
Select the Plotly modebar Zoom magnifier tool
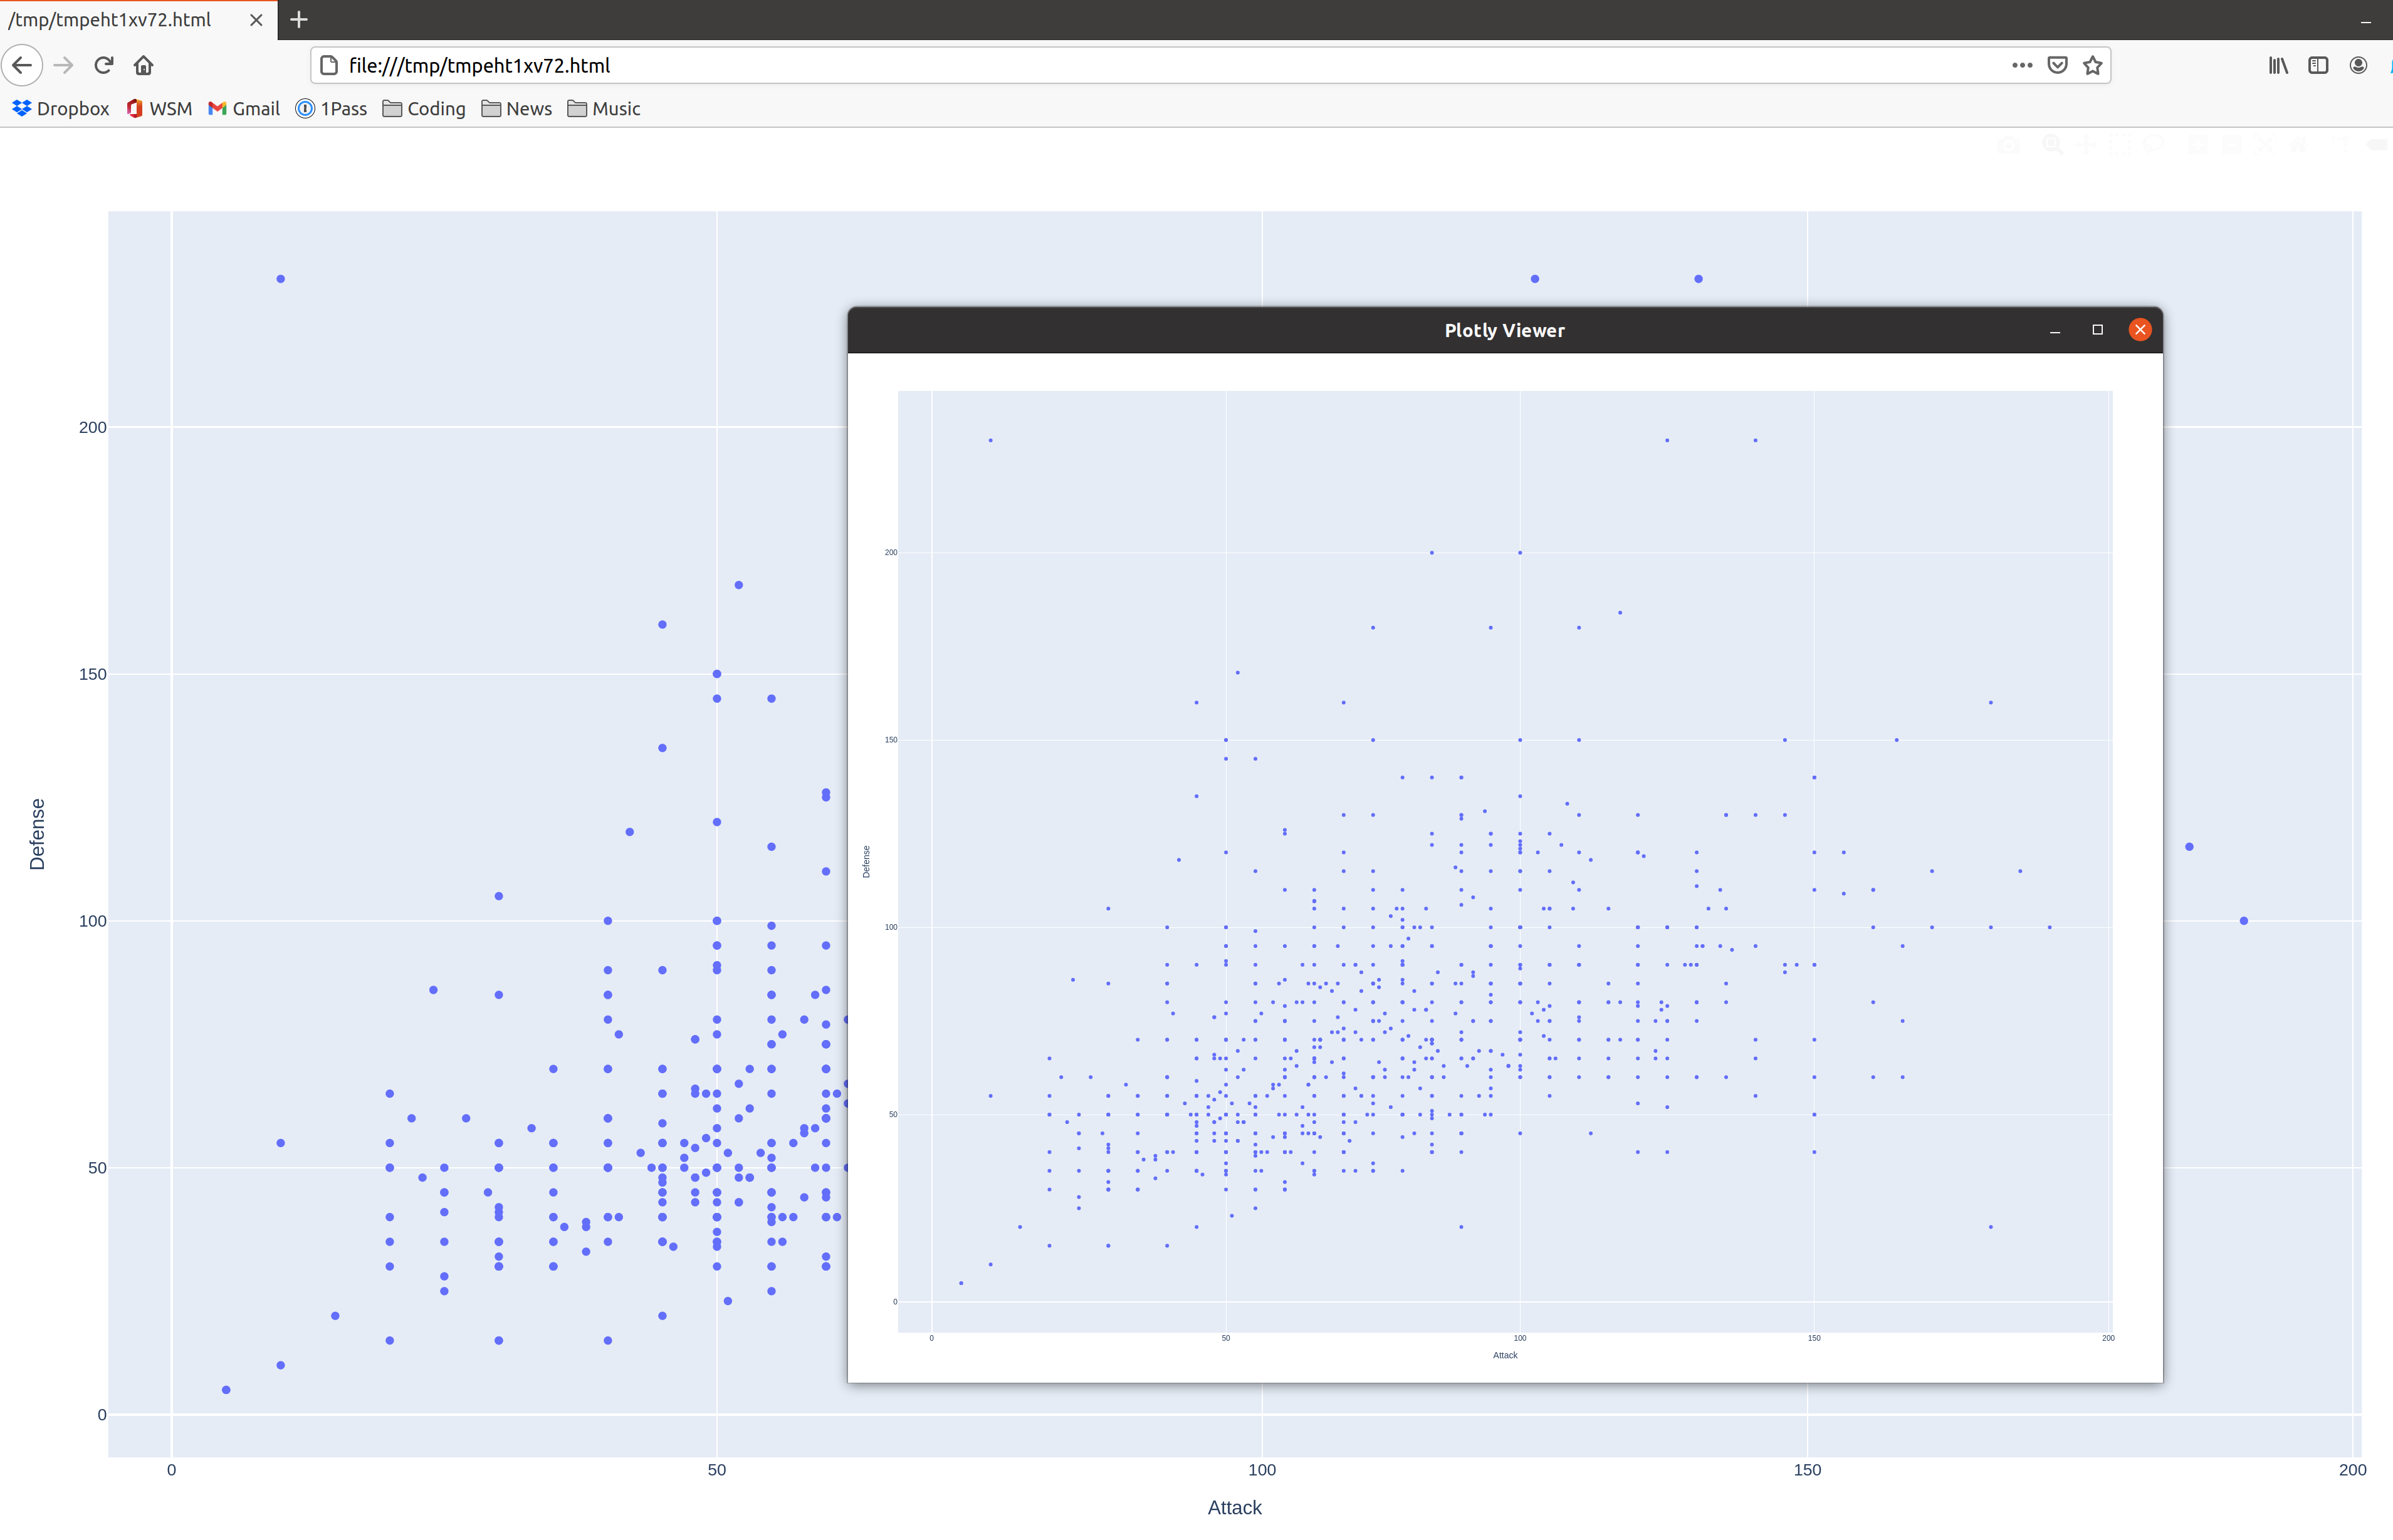[2053, 144]
